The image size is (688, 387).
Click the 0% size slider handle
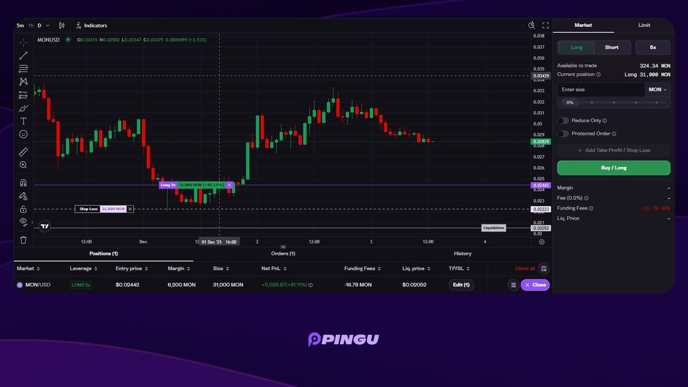[x=570, y=103]
